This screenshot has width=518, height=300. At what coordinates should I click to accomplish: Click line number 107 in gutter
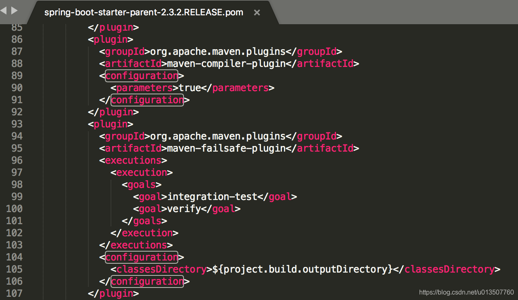point(15,294)
